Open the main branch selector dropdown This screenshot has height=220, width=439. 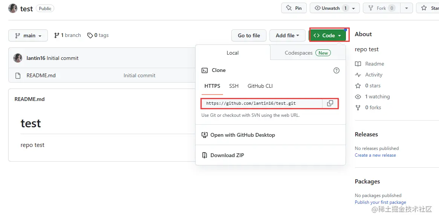coord(28,35)
